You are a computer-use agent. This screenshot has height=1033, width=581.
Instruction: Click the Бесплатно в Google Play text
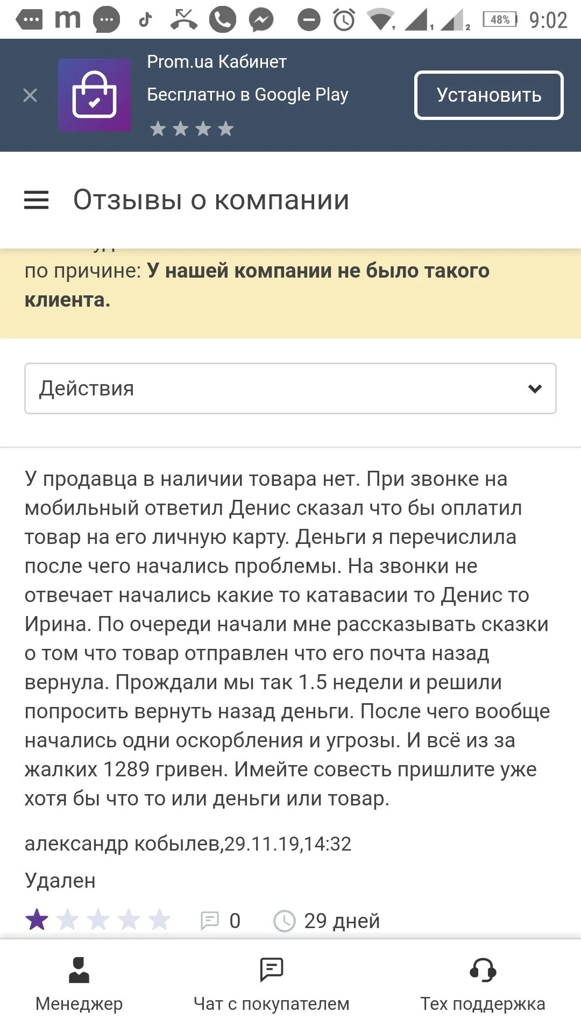coord(247,95)
